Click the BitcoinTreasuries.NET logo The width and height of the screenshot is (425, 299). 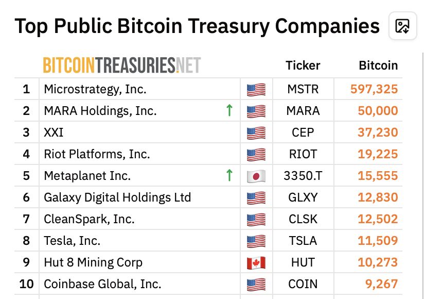pyautogui.click(x=122, y=65)
